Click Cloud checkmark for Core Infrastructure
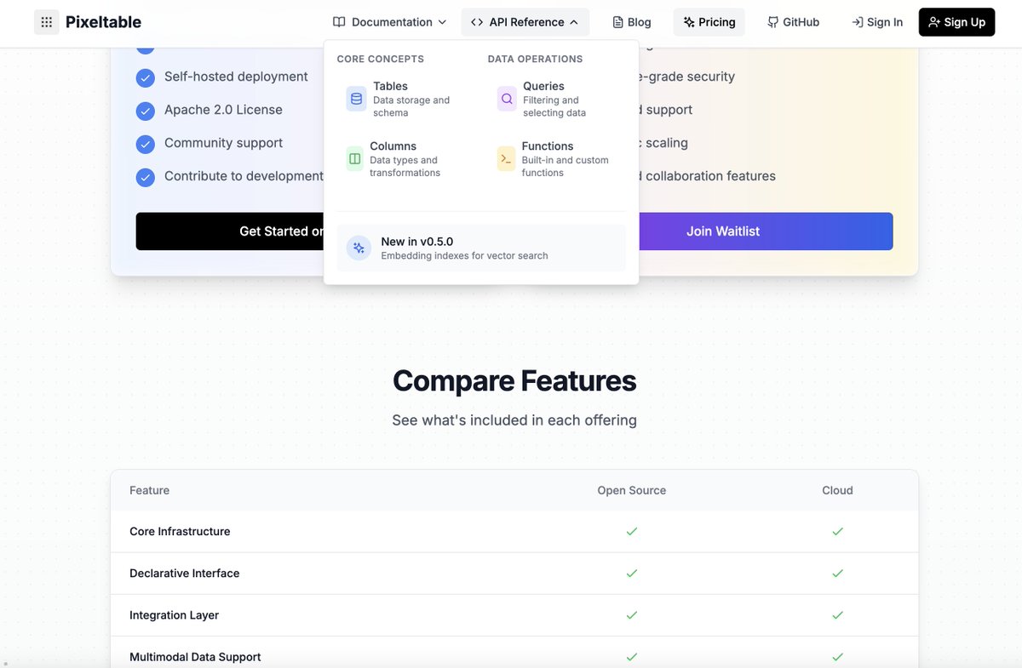This screenshot has width=1022, height=668. pos(837,531)
